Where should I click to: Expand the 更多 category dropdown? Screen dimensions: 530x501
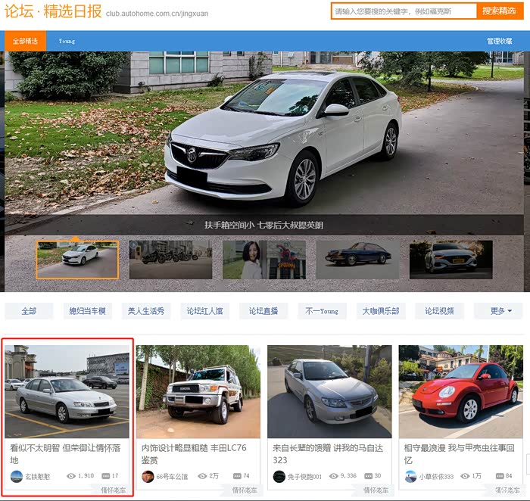(x=500, y=311)
